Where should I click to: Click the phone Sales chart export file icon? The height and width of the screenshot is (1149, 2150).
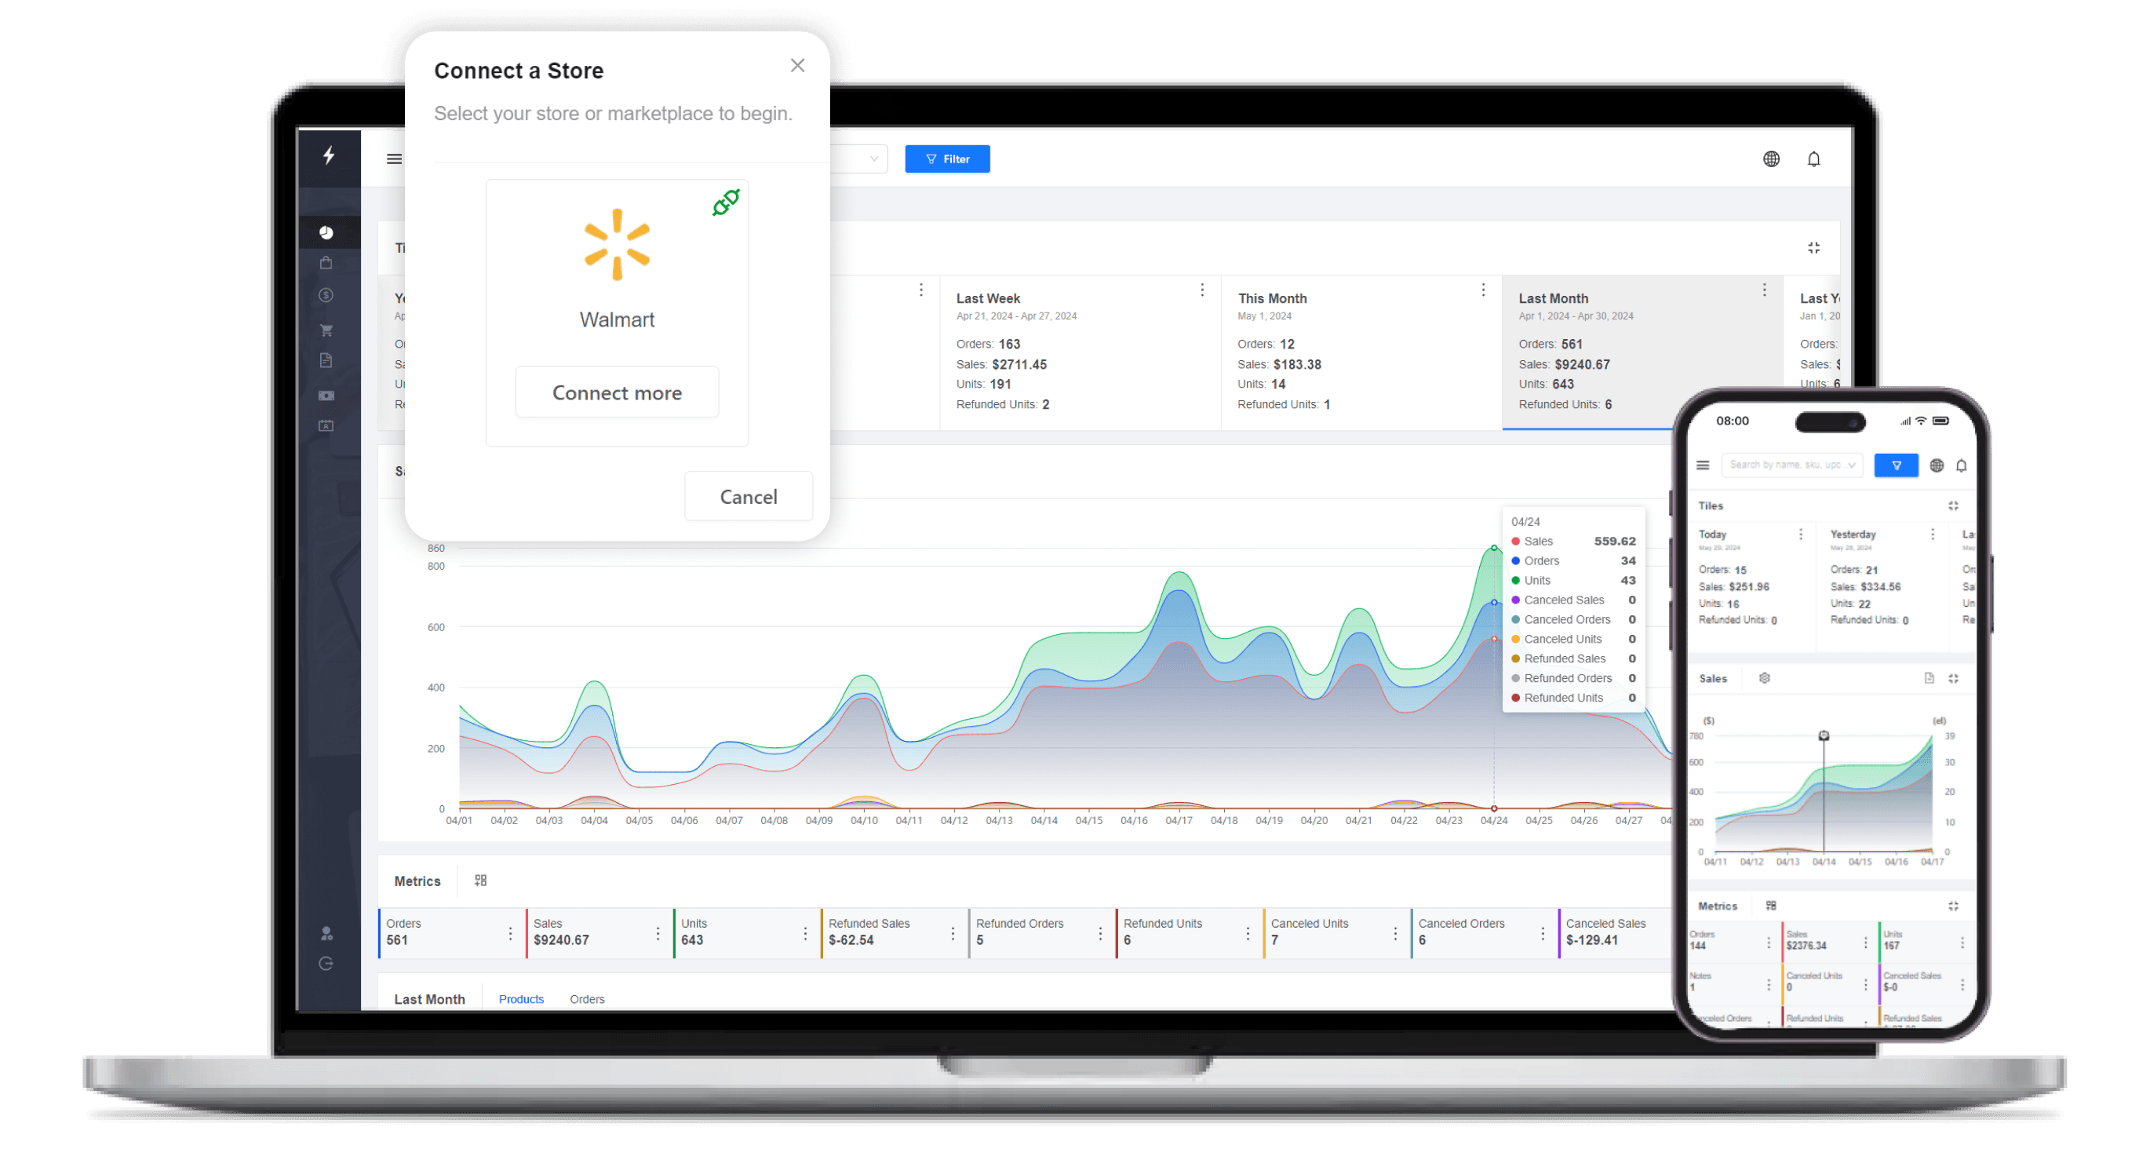1929,678
